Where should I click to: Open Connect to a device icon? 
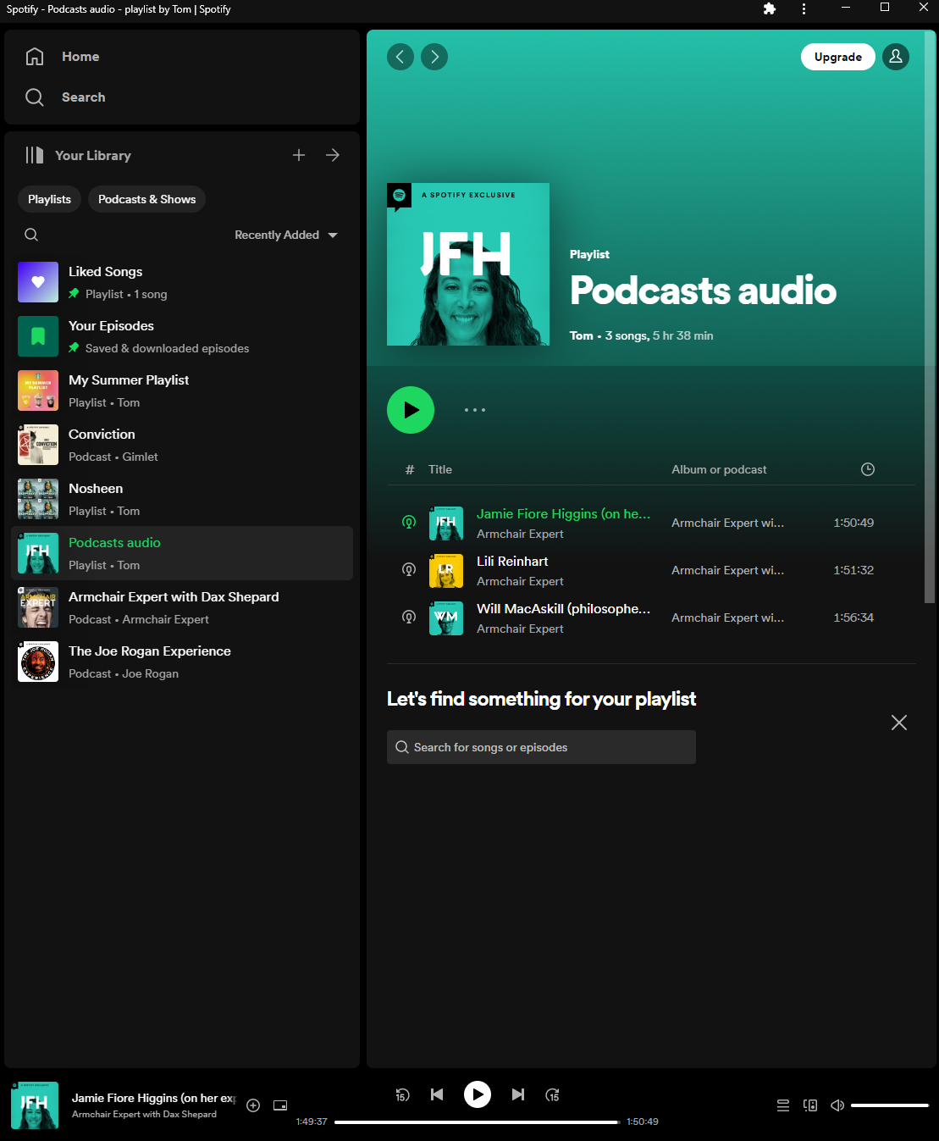[x=810, y=1105]
